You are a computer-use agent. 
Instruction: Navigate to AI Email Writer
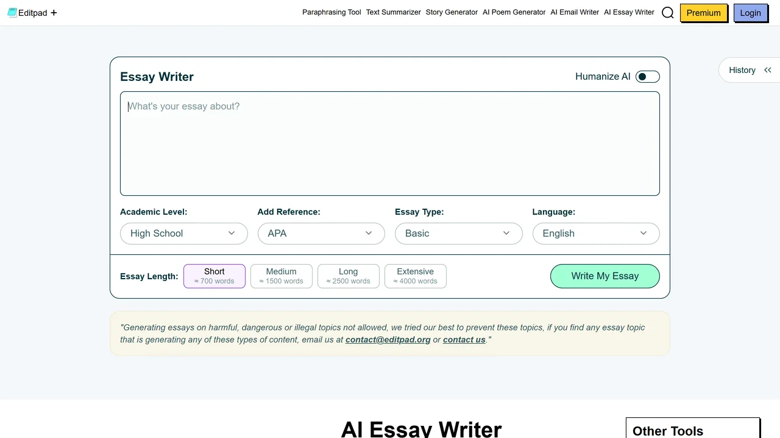(x=575, y=12)
